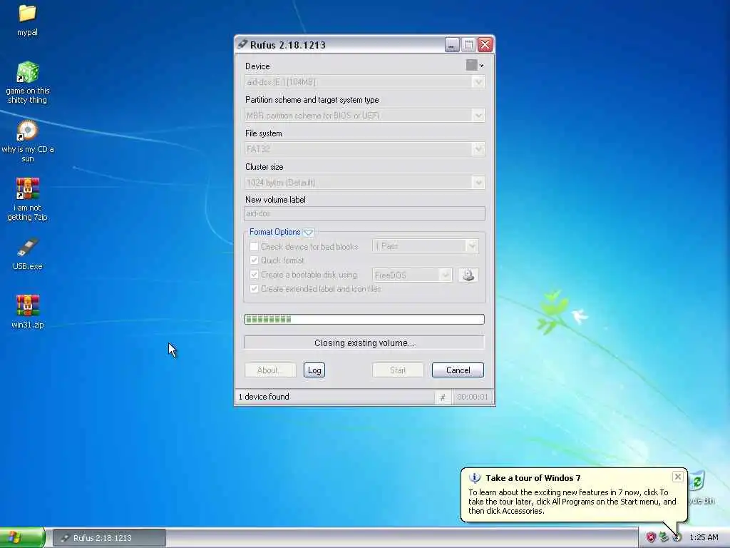730x548 pixels.
Task: Toggle 'Create a bootable disk using' checkbox
Action: coord(255,275)
